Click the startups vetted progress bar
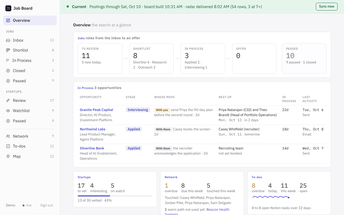 pyautogui.click(x=115, y=196)
